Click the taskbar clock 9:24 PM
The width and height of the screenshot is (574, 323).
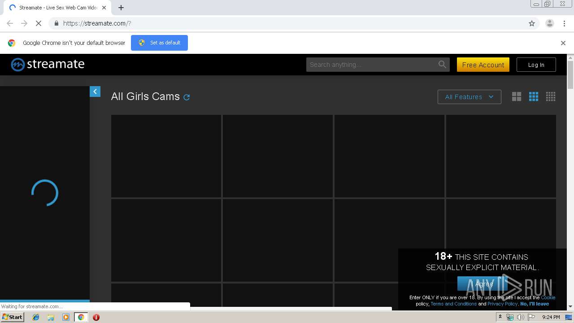click(551, 317)
